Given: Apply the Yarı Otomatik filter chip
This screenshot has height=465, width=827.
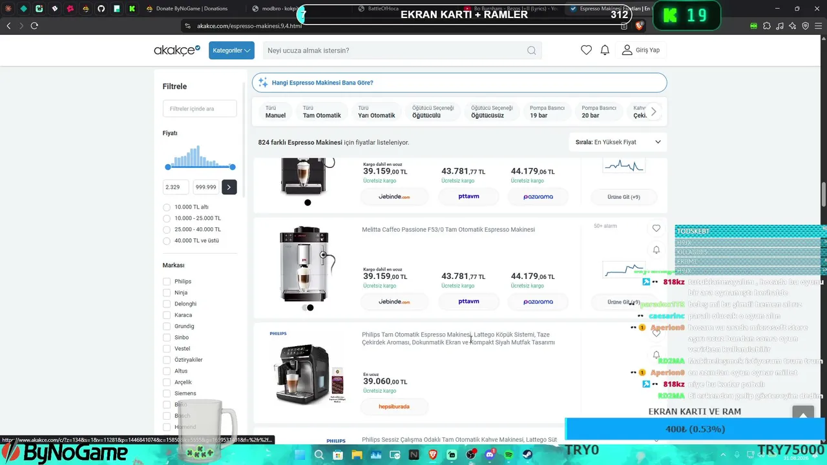Looking at the screenshot, I should [377, 112].
